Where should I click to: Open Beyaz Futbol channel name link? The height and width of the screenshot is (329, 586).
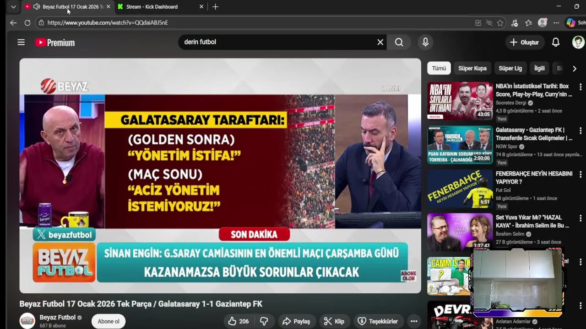[x=57, y=317]
